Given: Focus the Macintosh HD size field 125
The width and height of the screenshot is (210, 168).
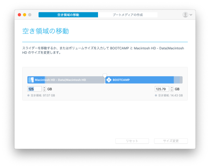Looking at the screenshot, I should (34, 89).
